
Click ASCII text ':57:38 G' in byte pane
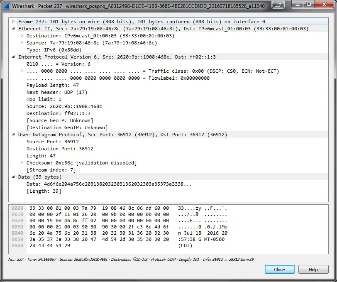pos(190,239)
